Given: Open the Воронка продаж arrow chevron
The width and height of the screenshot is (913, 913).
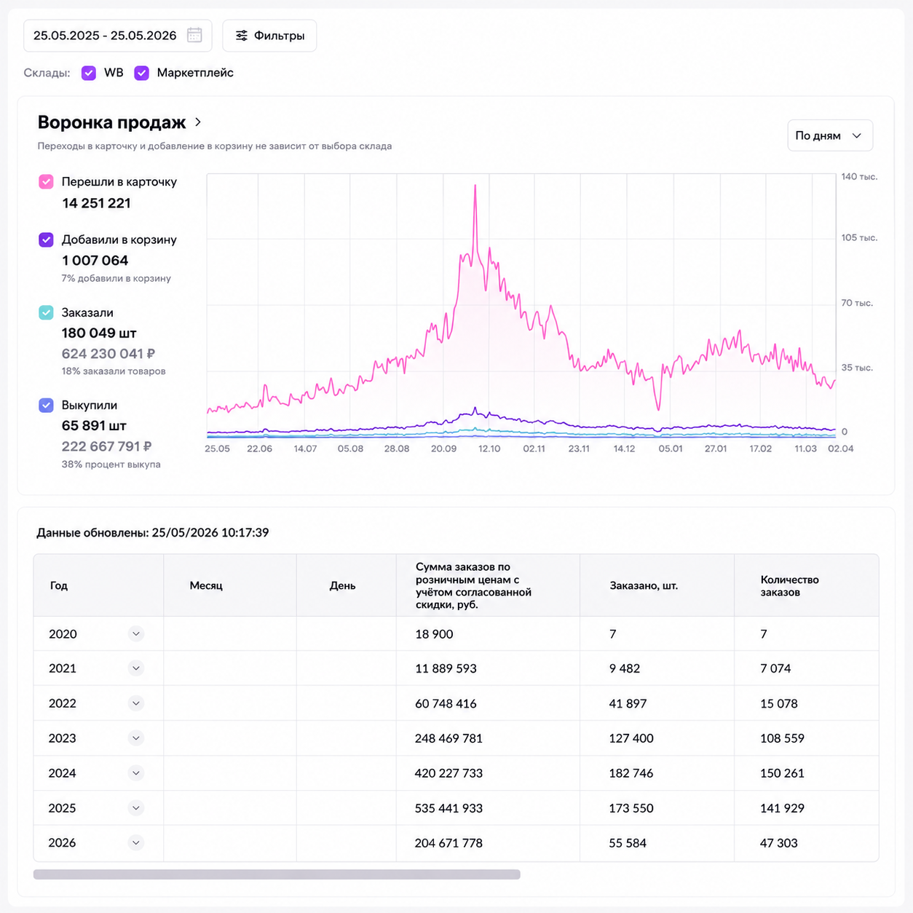Looking at the screenshot, I should (198, 122).
